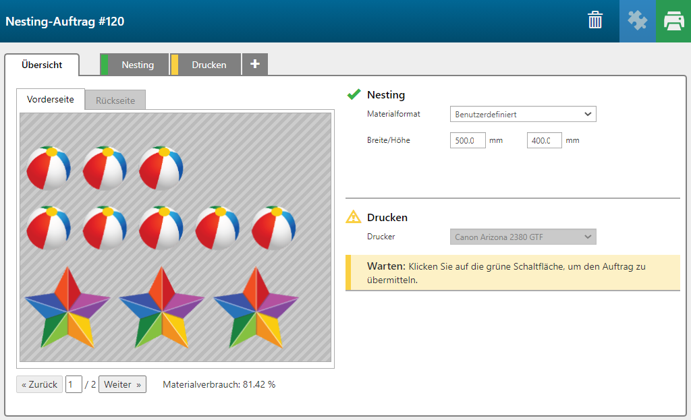Click the Breite width input field
Image resolution: width=691 pixels, height=420 pixels.
(468, 141)
